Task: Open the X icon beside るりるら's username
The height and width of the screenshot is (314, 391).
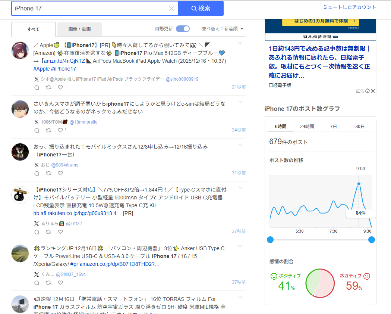Action: tap(37, 223)
